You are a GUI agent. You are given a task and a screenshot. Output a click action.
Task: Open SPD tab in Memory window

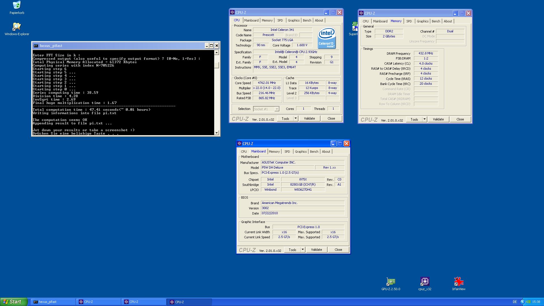coord(409,21)
